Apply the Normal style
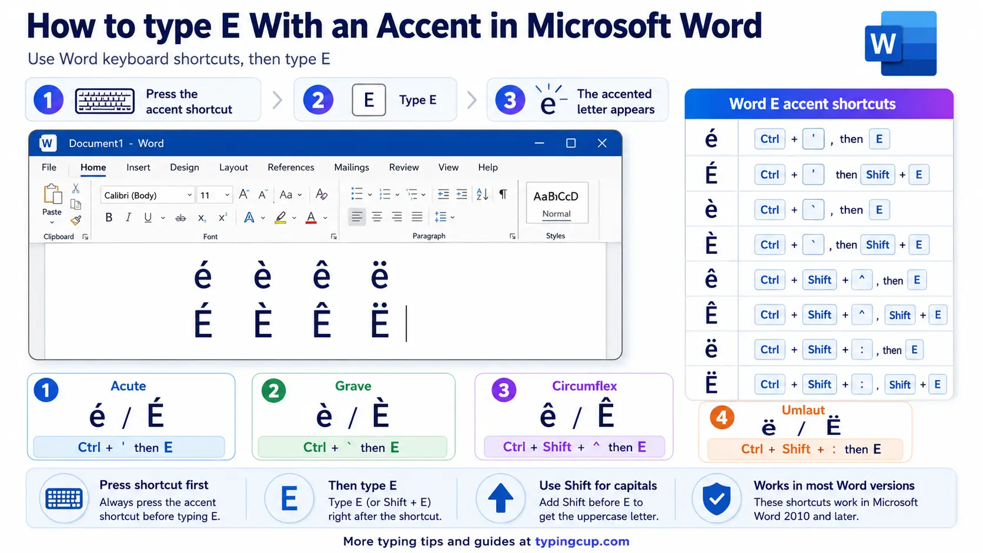Screen dimensions: 983x553 point(557,203)
